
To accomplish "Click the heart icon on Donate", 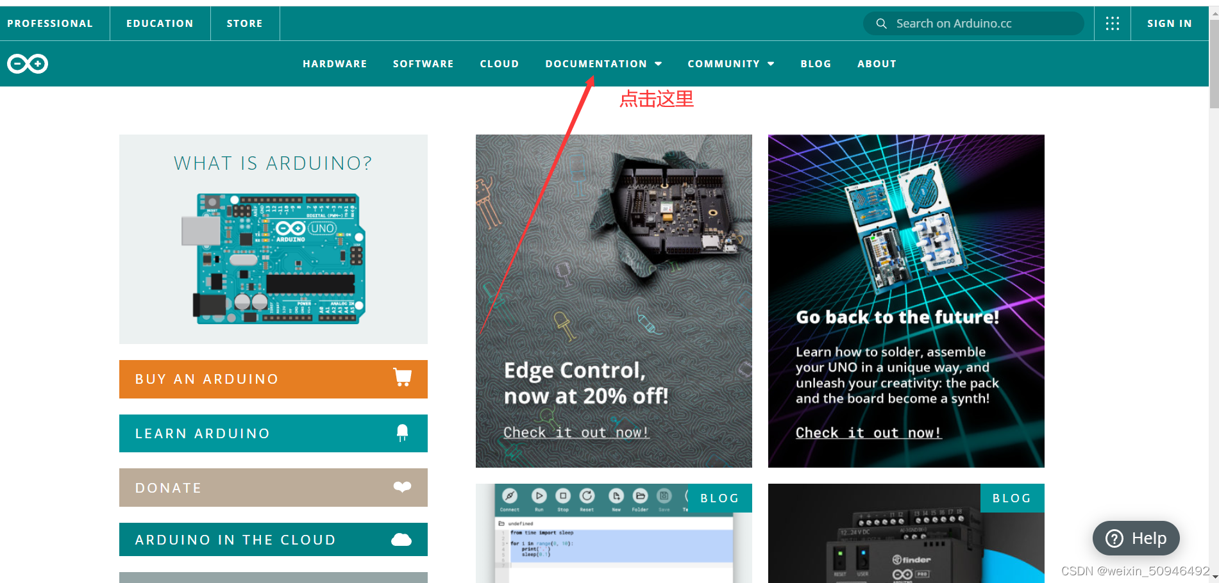I will tap(402, 487).
